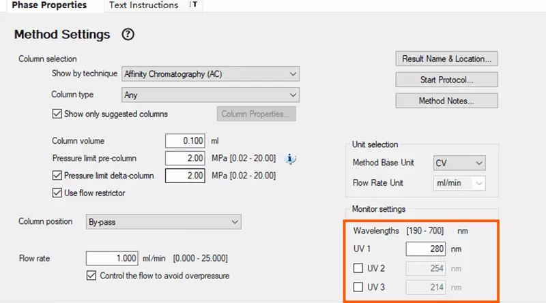
Task: Toggle Control the flow to avoid overpressure
Action: pos(92,276)
